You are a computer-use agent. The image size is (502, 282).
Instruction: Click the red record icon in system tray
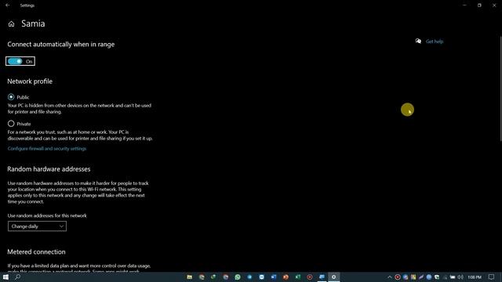pyautogui.click(x=398, y=277)
